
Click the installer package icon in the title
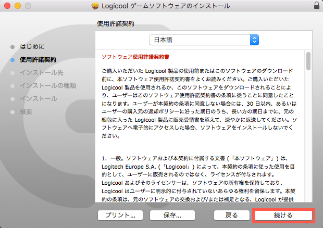click(95, 6)
